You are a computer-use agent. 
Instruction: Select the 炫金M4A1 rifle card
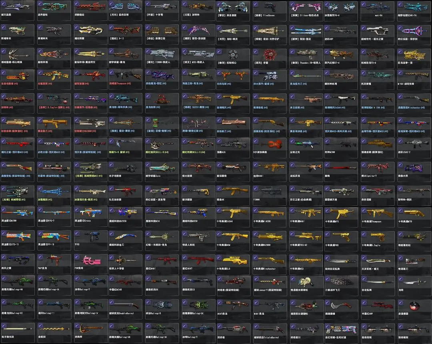coord(270,171)
